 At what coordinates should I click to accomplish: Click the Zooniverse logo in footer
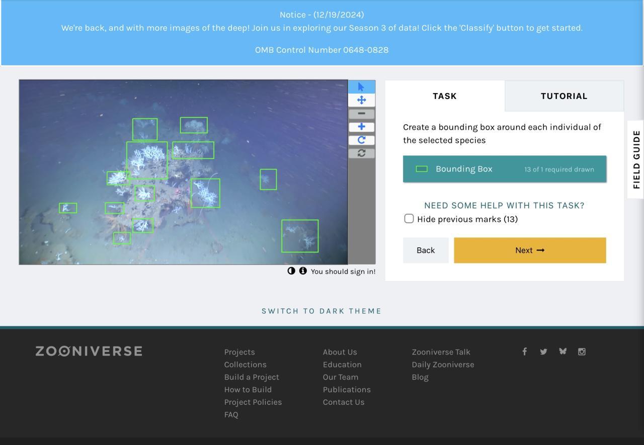(89, 351)
